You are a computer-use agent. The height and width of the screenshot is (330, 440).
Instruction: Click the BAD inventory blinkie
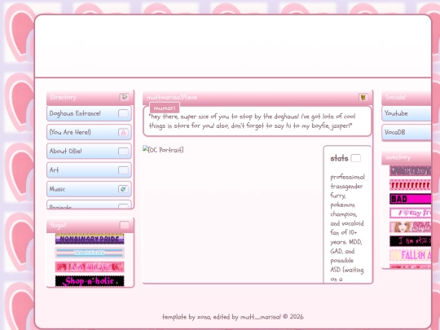(x=410, y=199)
